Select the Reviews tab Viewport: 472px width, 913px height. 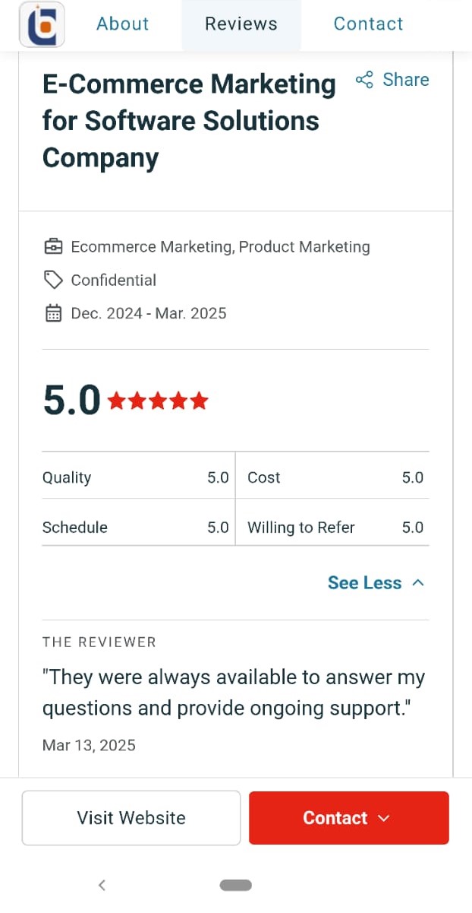[x=241, y=24]
